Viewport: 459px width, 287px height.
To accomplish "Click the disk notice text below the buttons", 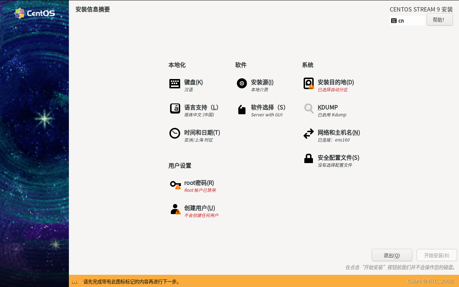I will point(401,267).
